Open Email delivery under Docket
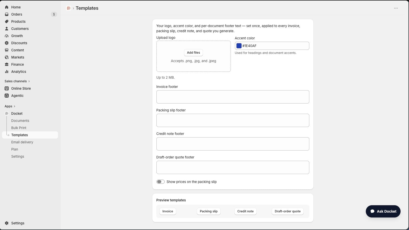Viewport: 409px width, 230px height. (x=22, y=142)
